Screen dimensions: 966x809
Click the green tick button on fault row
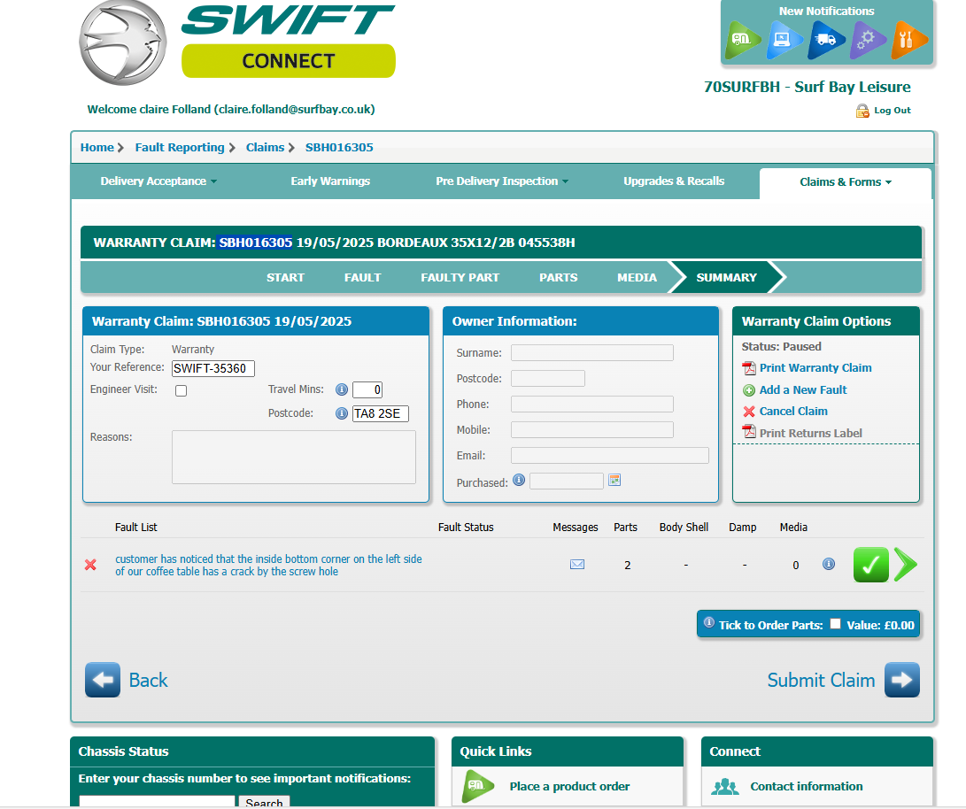tap(870, 565)
